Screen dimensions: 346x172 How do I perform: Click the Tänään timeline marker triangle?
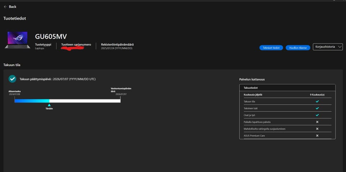49,105
